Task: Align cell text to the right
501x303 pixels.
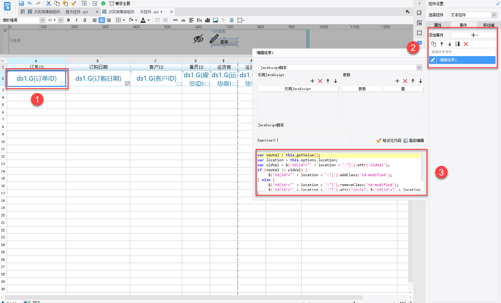Action: pyautogui.click(x=109, y=20)
